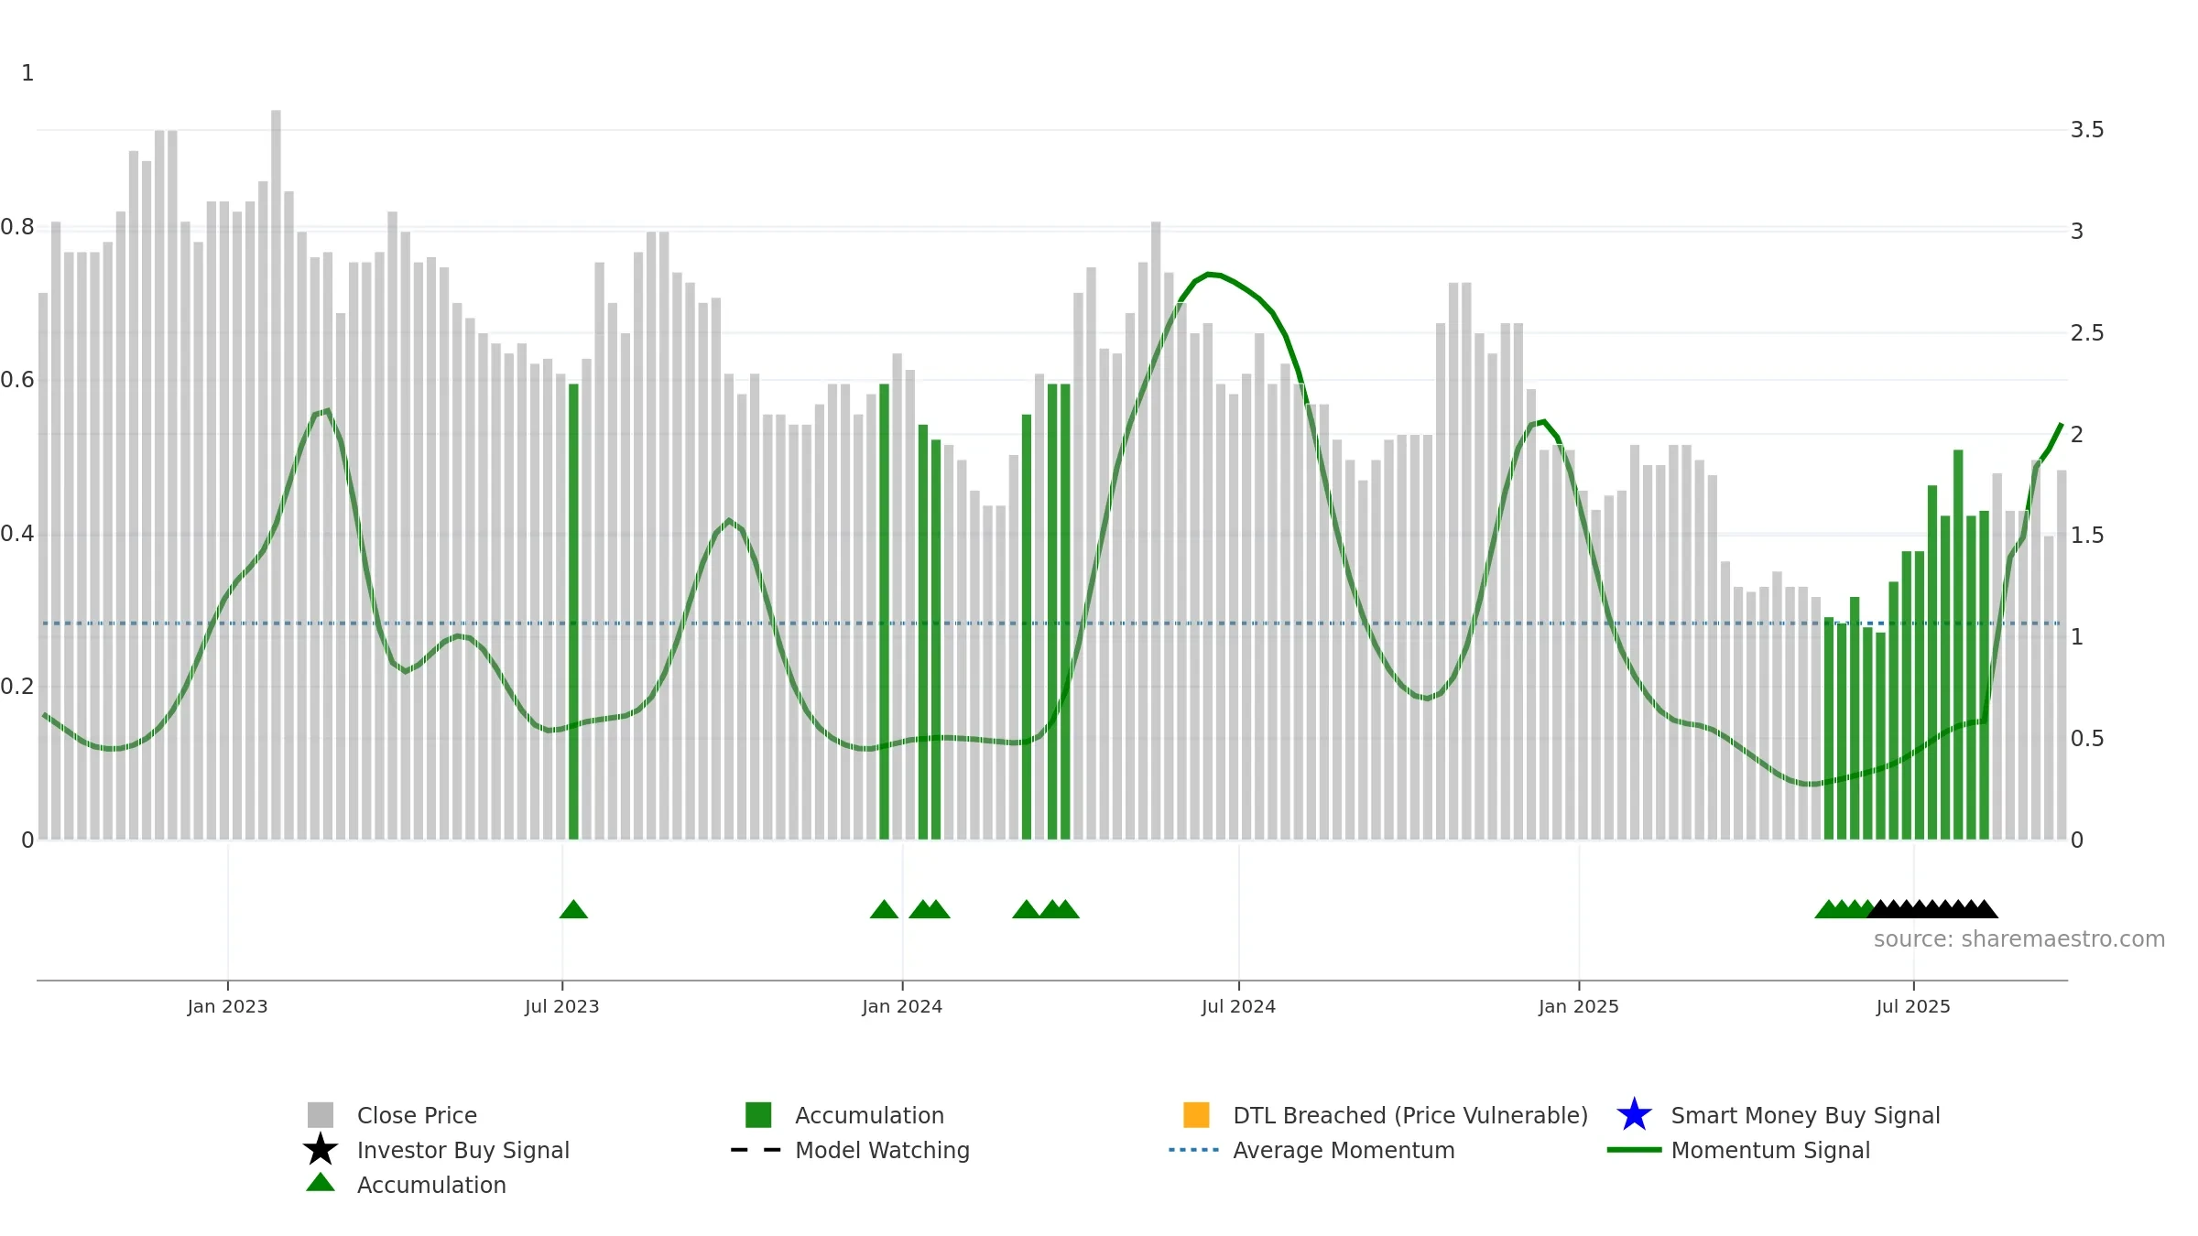Click the green Momentum Signal legend line

(x=1634, y=1150)
